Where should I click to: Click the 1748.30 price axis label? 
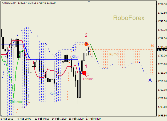coord(162,21)
